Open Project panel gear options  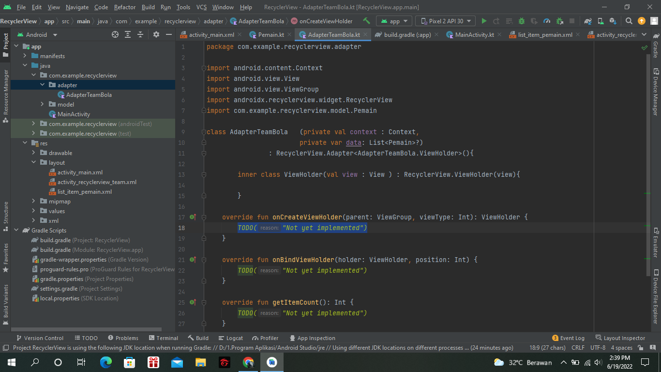coord(156,34)
